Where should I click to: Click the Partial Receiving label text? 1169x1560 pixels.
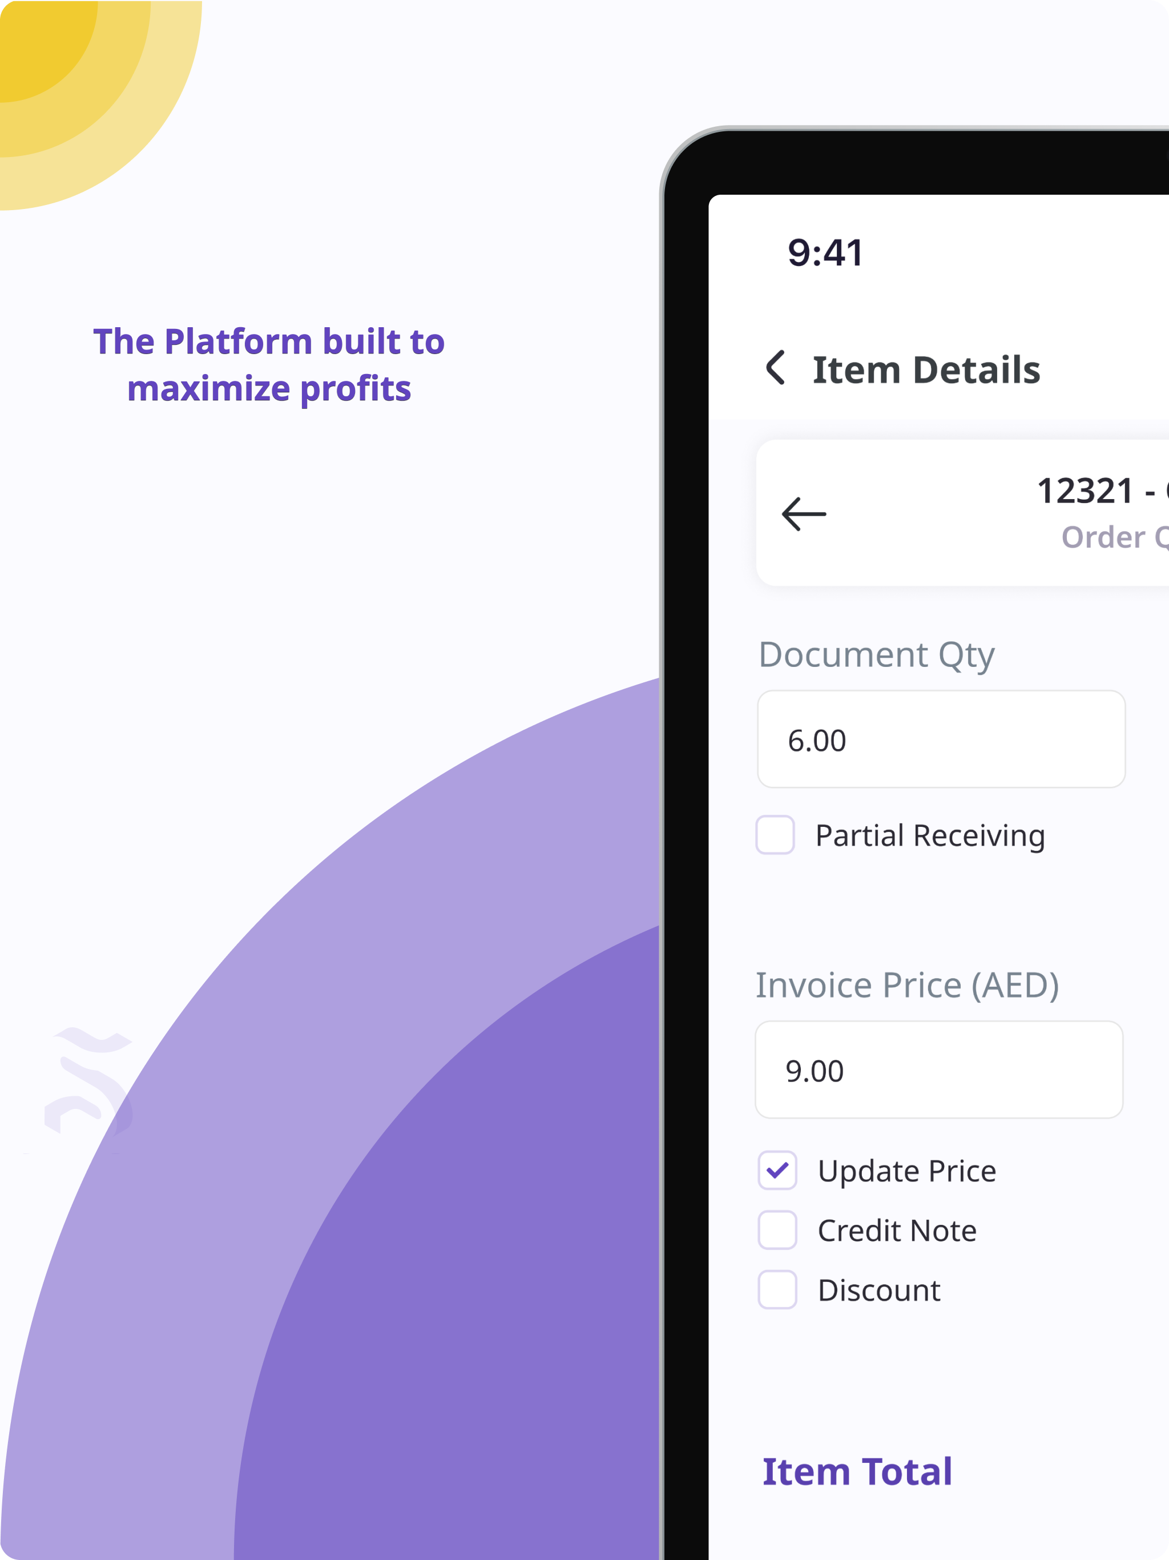click(x=930, y=836)
